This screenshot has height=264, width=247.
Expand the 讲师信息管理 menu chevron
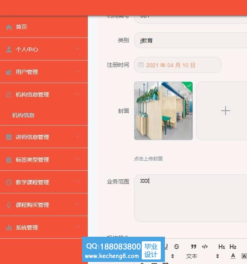(x=77, y=136)
